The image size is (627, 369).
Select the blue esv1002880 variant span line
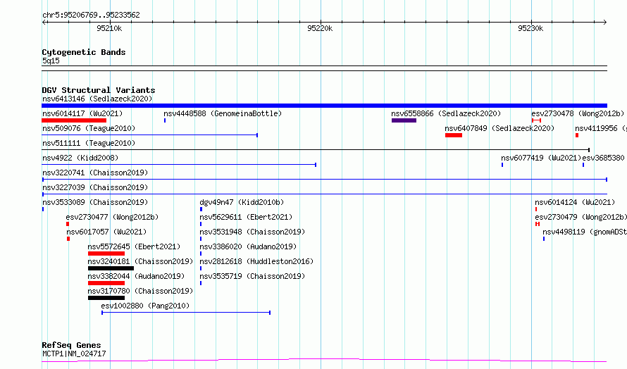(186, 313)
